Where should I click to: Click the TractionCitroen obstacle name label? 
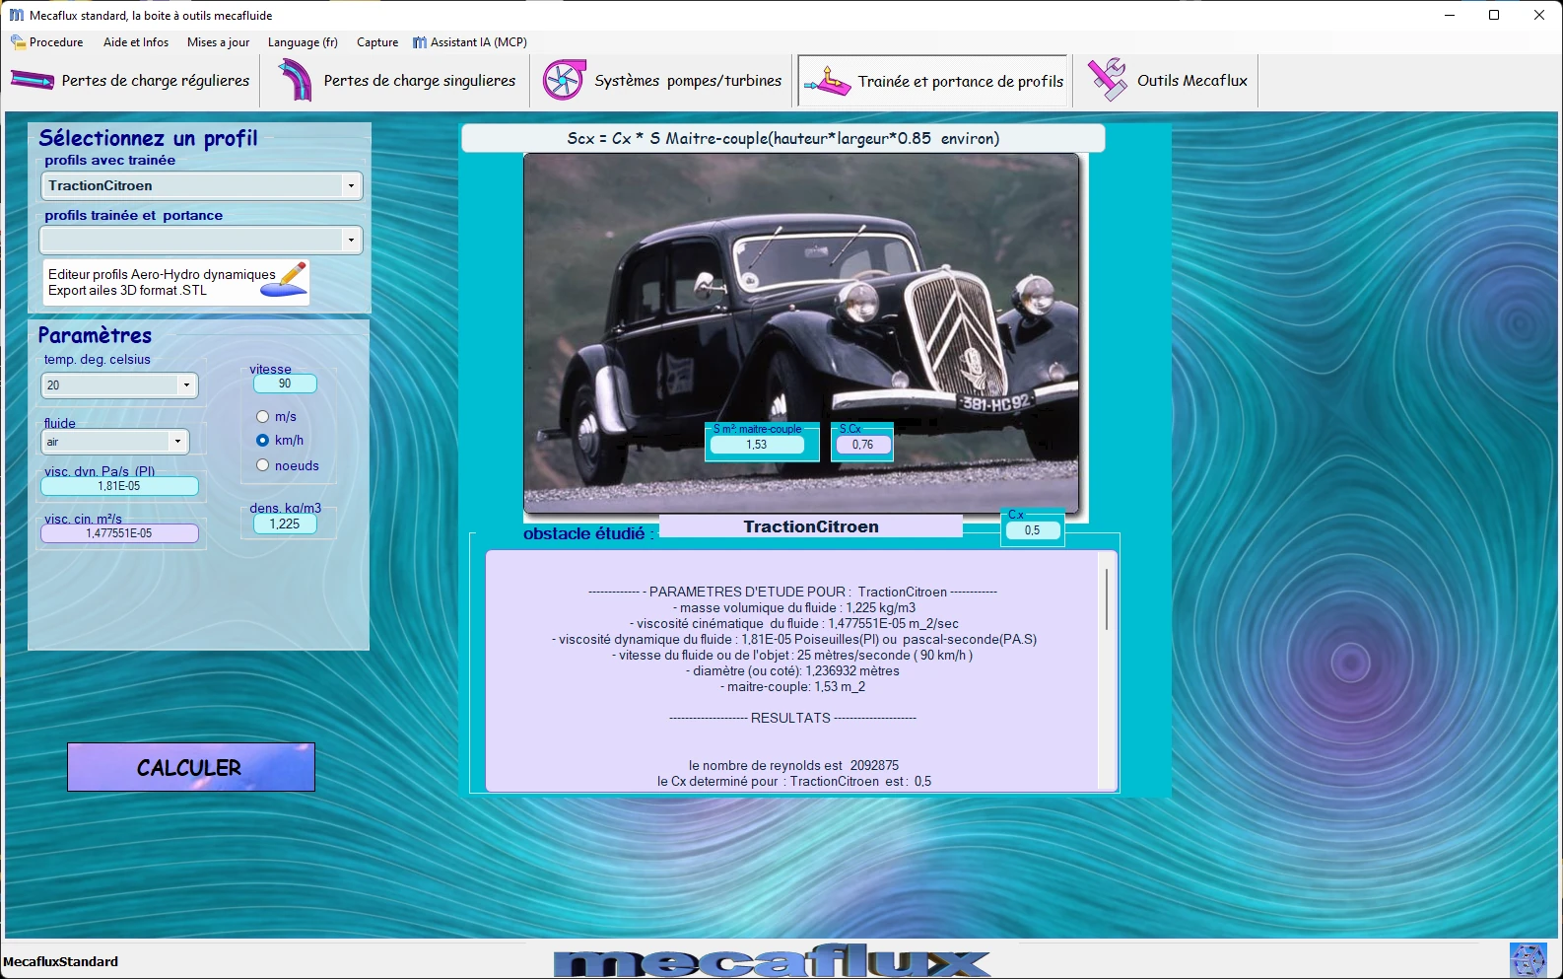coord(811,526)
